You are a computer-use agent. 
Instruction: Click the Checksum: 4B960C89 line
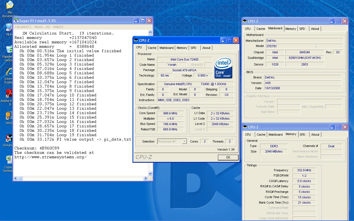coord(37,148)
